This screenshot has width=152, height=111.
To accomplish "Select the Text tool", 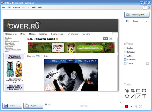I will point(144,96).
